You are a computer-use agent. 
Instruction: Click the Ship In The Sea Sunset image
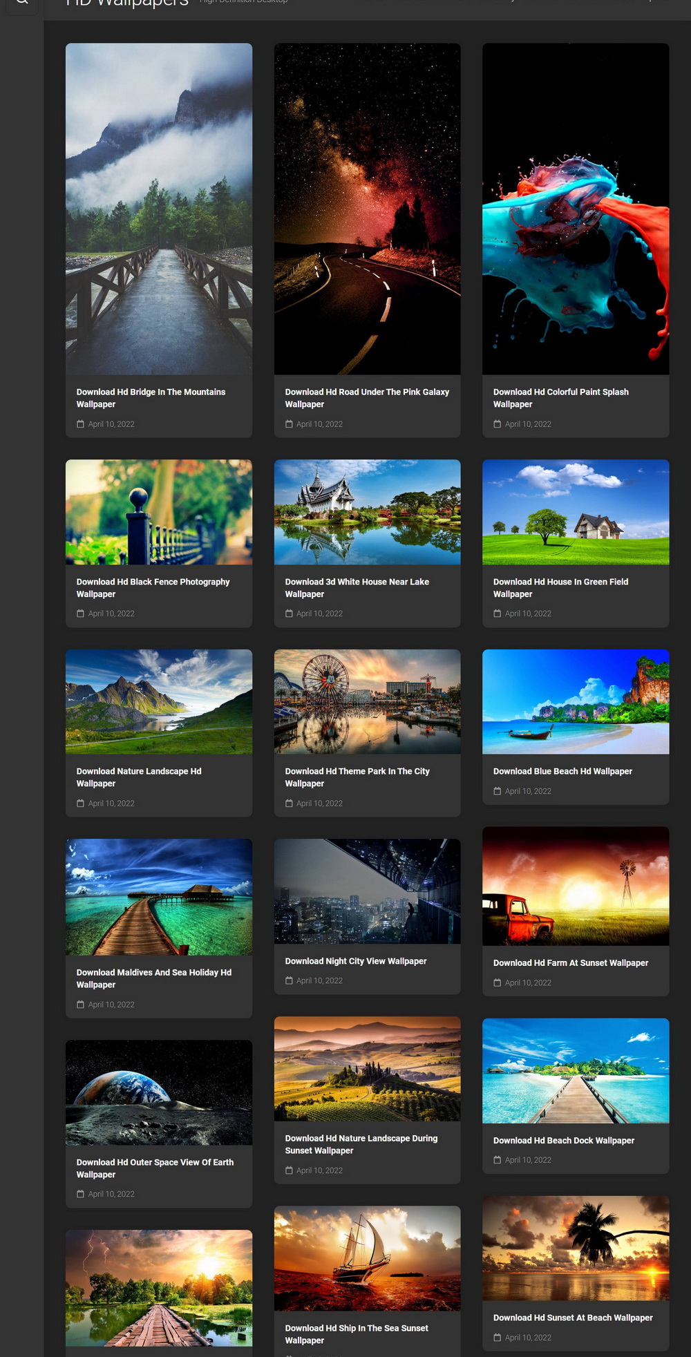click(x=367, y=1258)
